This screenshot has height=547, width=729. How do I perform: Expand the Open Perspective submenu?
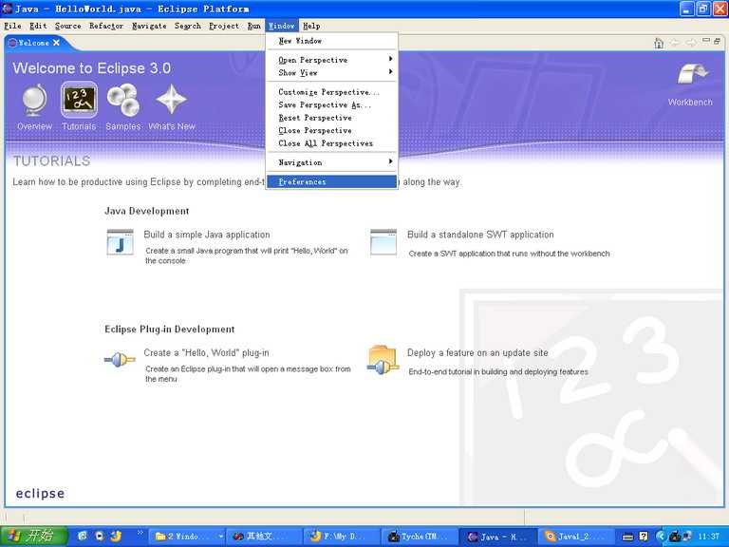pos(332,60)
